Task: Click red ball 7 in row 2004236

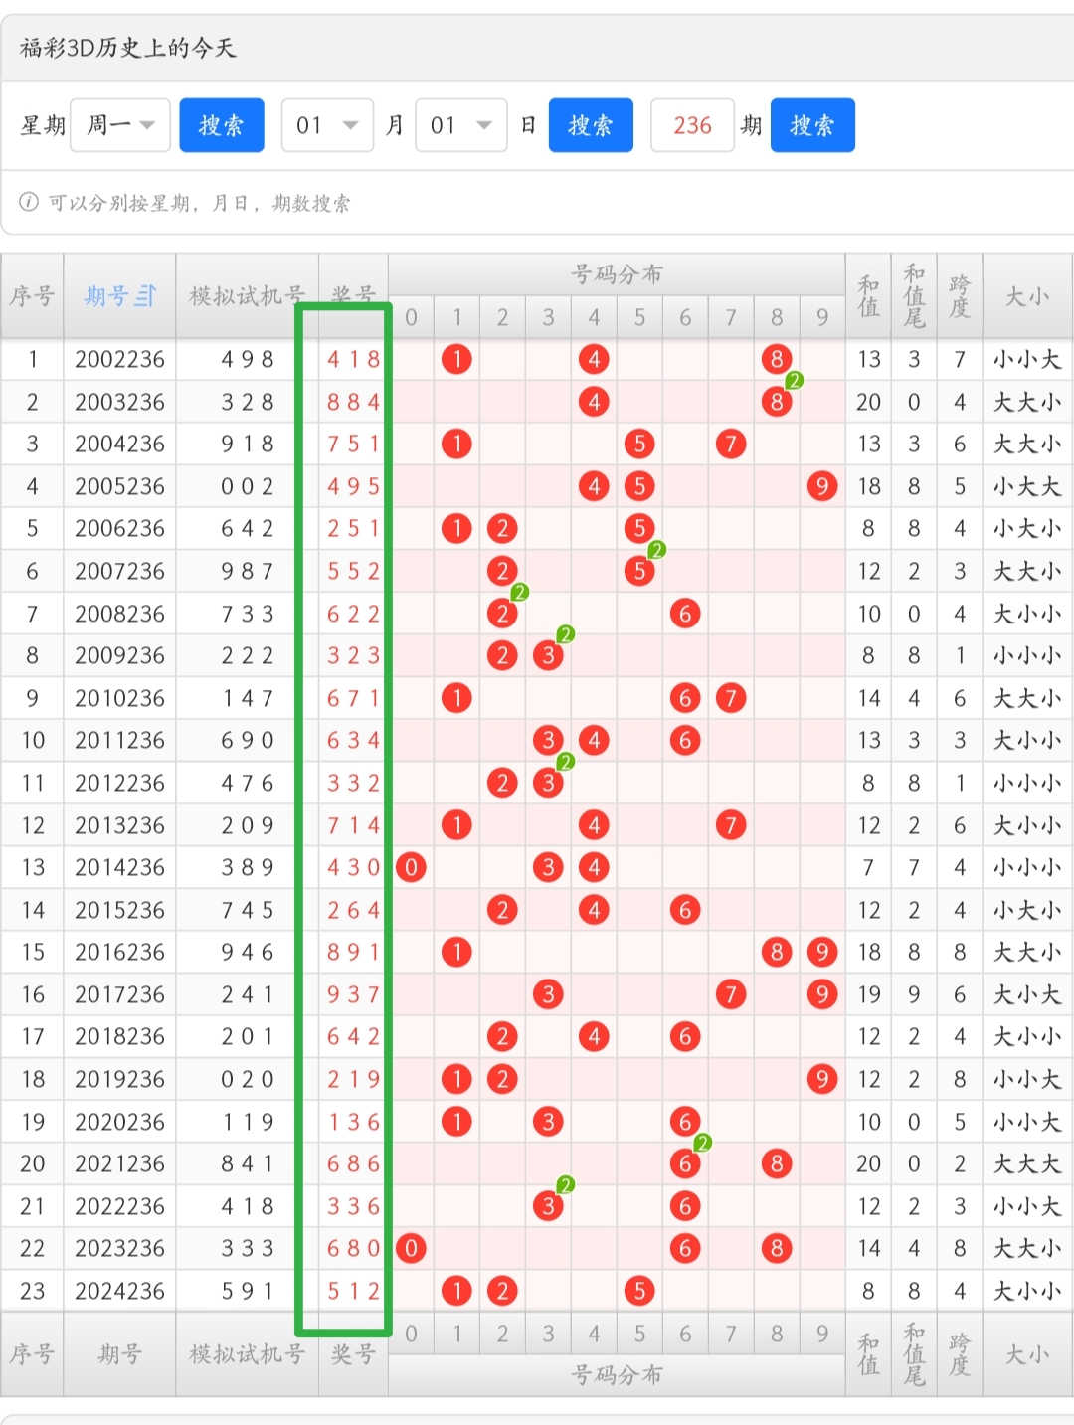Action: coord(731,444)
